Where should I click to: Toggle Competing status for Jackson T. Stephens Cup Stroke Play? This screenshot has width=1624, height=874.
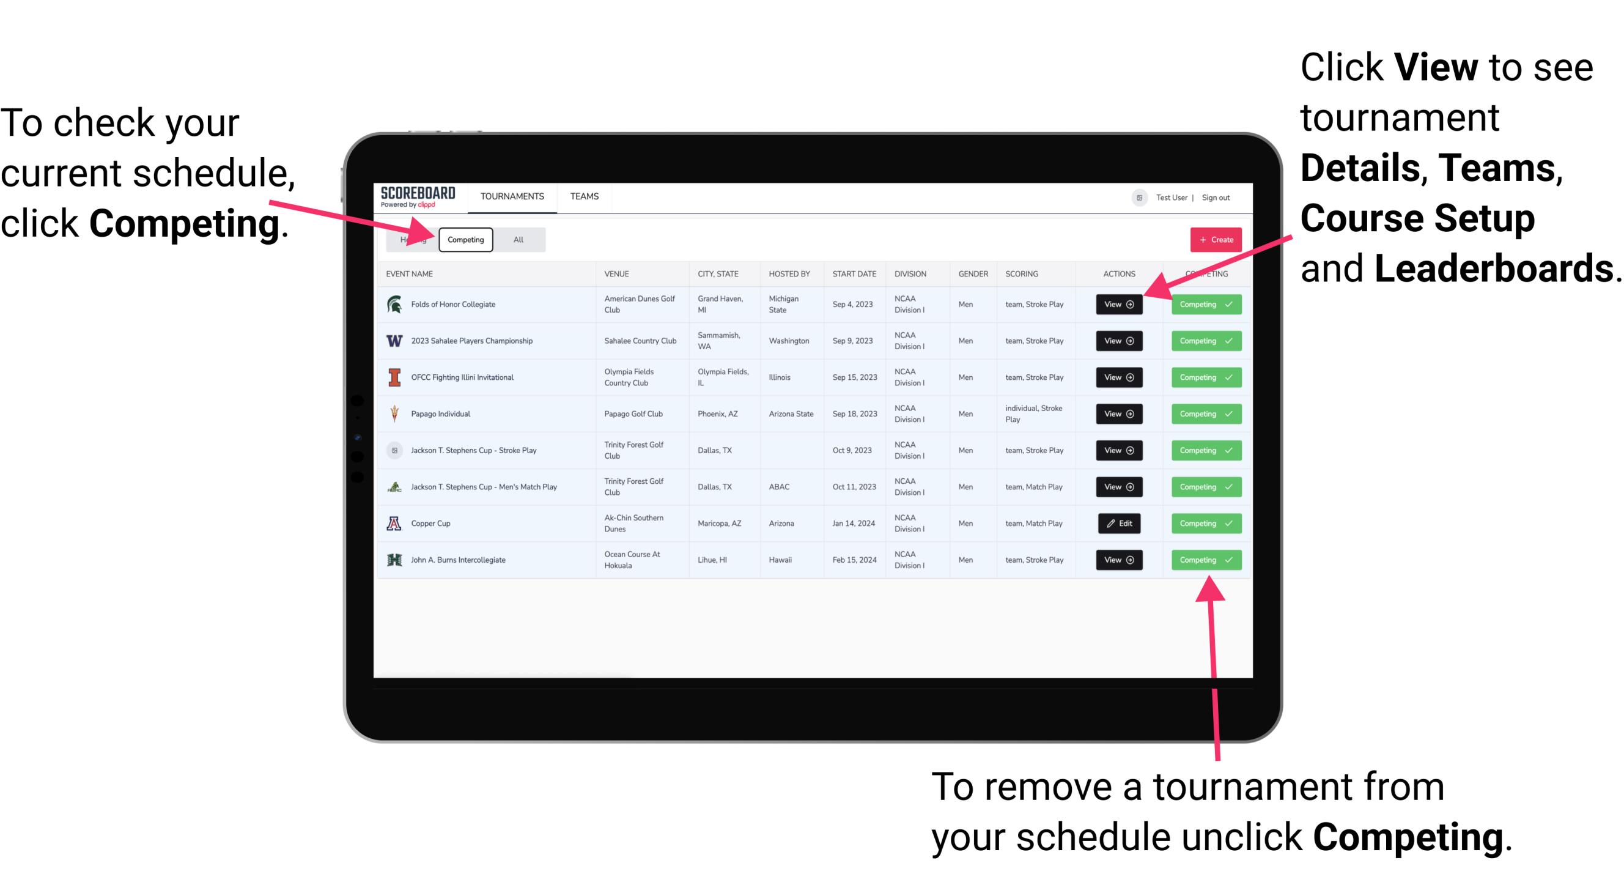pyautogui.click(x=1202, y=451)
